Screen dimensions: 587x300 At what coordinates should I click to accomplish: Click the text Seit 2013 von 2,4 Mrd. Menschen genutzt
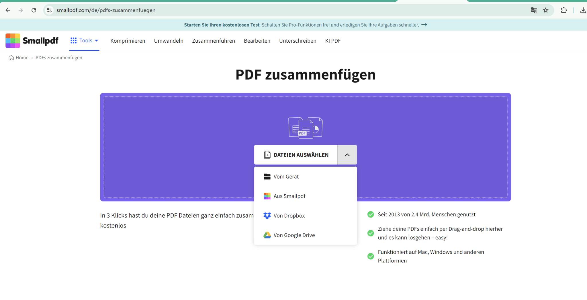coord(426,214)
